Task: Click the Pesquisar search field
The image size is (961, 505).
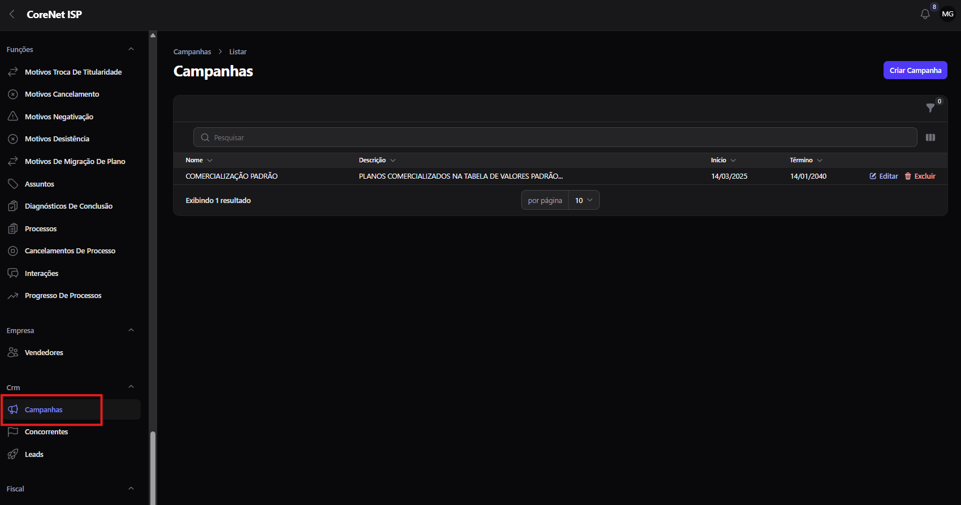Action: pyautogui.click(x=555, y=137)
